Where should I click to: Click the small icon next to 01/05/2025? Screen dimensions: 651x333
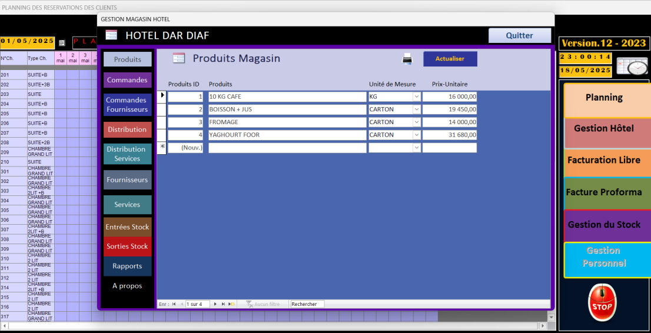[62, 43]
